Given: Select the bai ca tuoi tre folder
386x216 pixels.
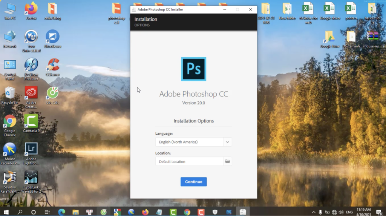Looking at the screenshot, I should tap(372, 13).
